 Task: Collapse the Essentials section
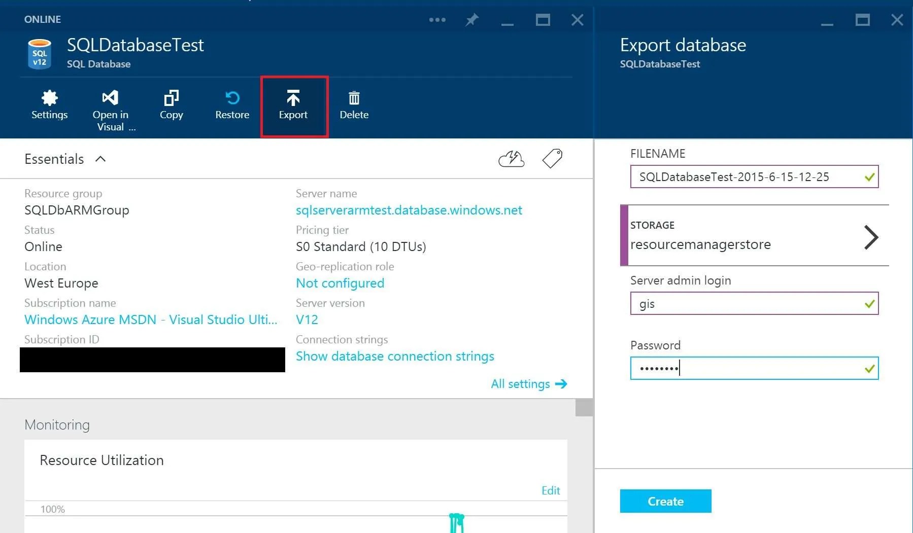click(100, 159)
